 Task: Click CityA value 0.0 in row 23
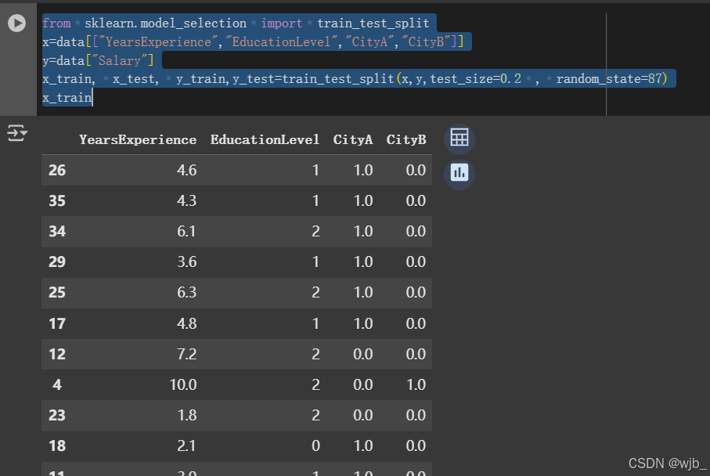click(x=362, y=415)
